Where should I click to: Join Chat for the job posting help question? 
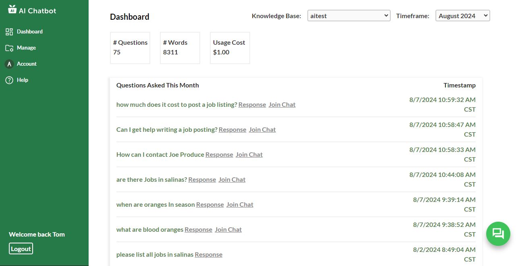(x=262, y=130)
